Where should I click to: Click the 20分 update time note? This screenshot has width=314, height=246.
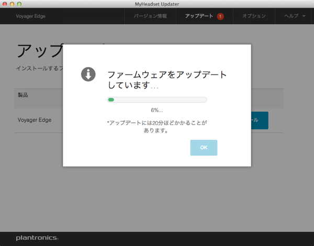[x=157, y=127]
